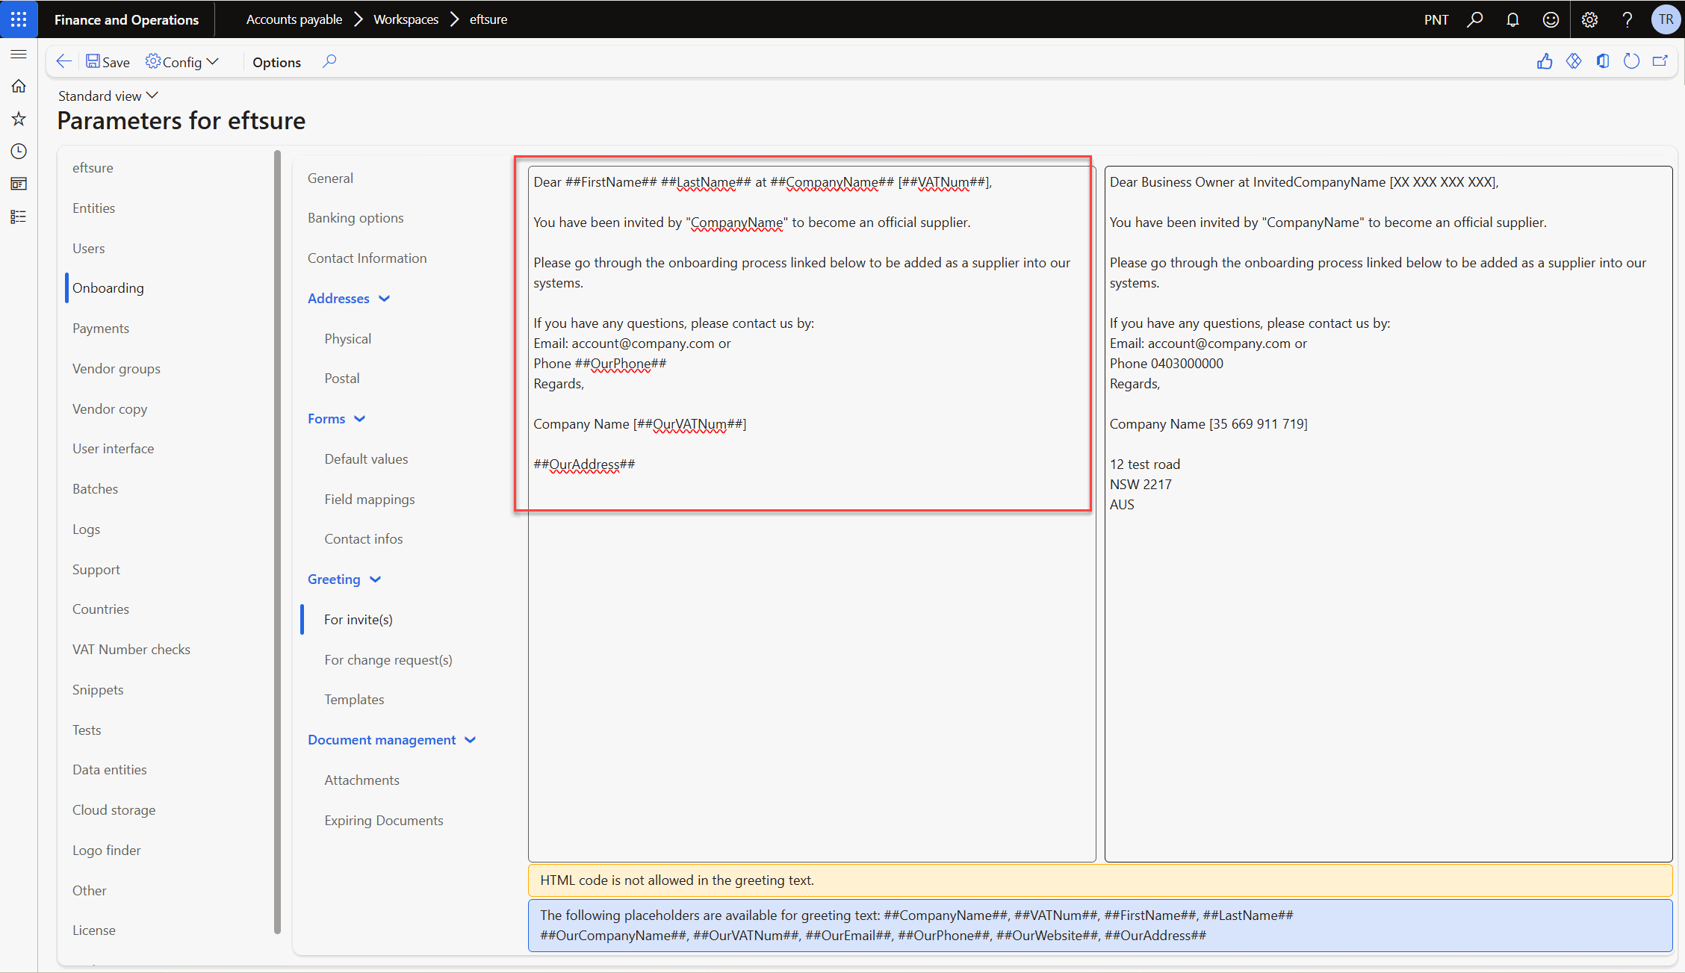The height and width of the screenshot is (973, 1685).
Task: Open the Options menu
Action: point(276,62)
